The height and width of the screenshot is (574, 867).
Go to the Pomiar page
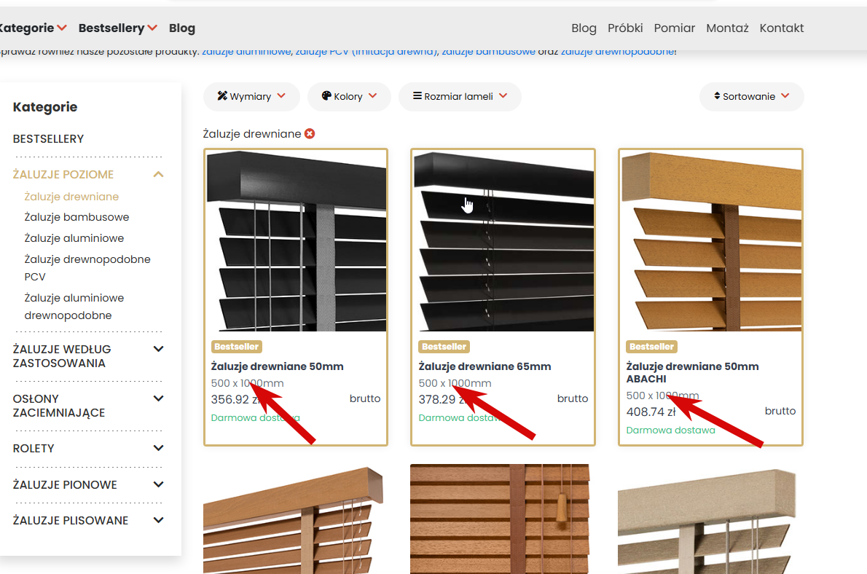(674, 28)
